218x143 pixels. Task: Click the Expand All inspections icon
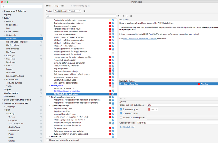coord(123,16)
